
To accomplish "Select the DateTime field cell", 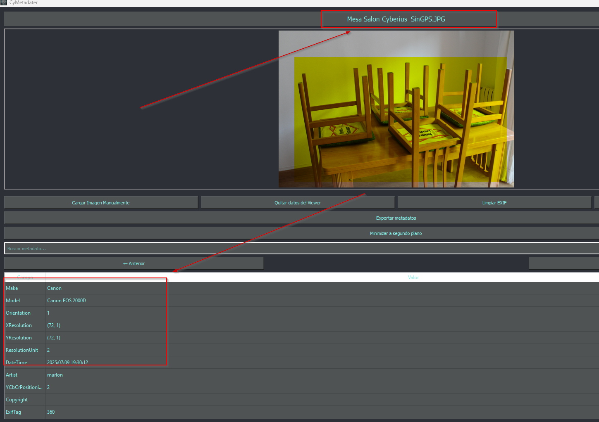I will [25, 363].
